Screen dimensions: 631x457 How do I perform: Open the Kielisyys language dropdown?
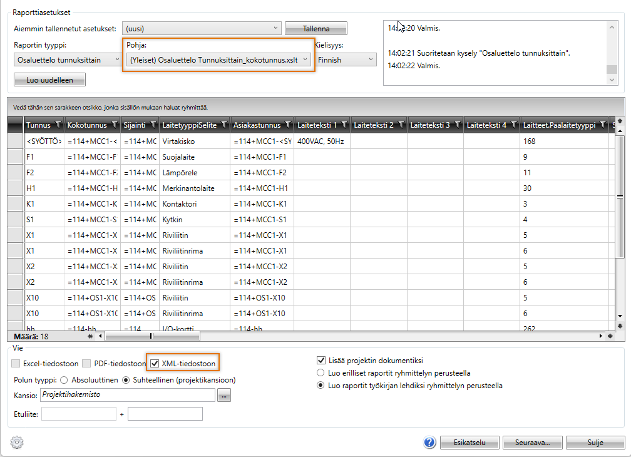click(371, 59)
